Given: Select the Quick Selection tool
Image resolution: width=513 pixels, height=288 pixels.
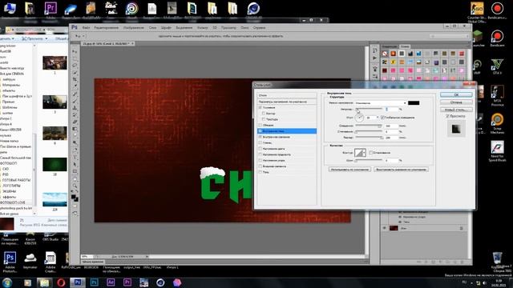Looking at the screenshot, I should [x=75, y=73].
